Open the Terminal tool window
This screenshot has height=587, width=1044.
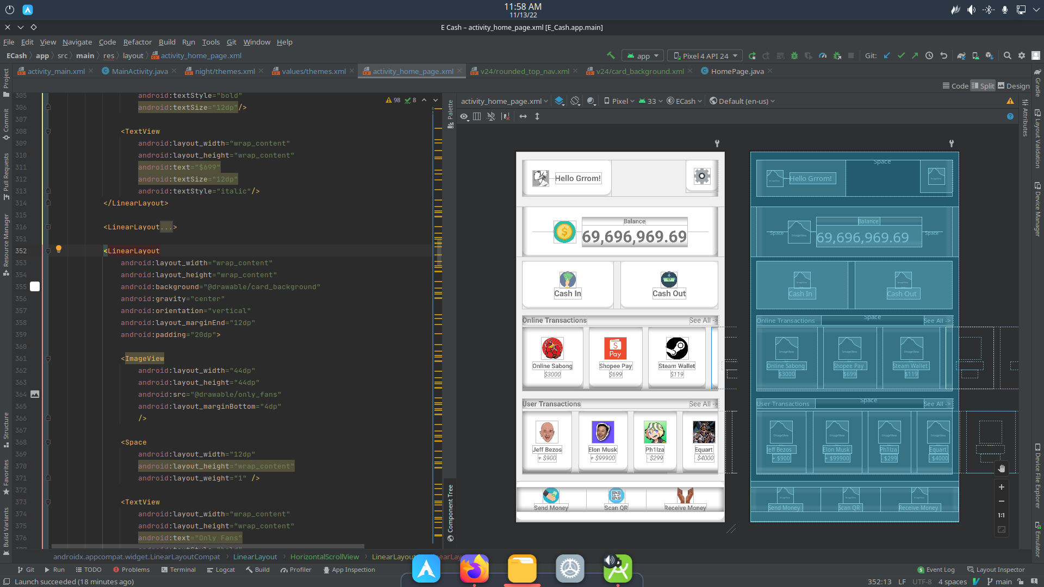coord(178,570)
